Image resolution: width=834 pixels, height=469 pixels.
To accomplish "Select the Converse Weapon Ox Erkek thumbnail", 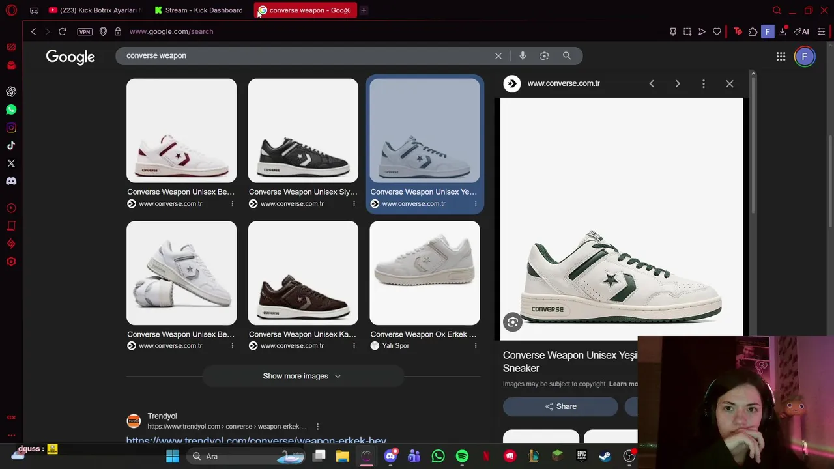I will pyautogui.click(x=425, y=273).
